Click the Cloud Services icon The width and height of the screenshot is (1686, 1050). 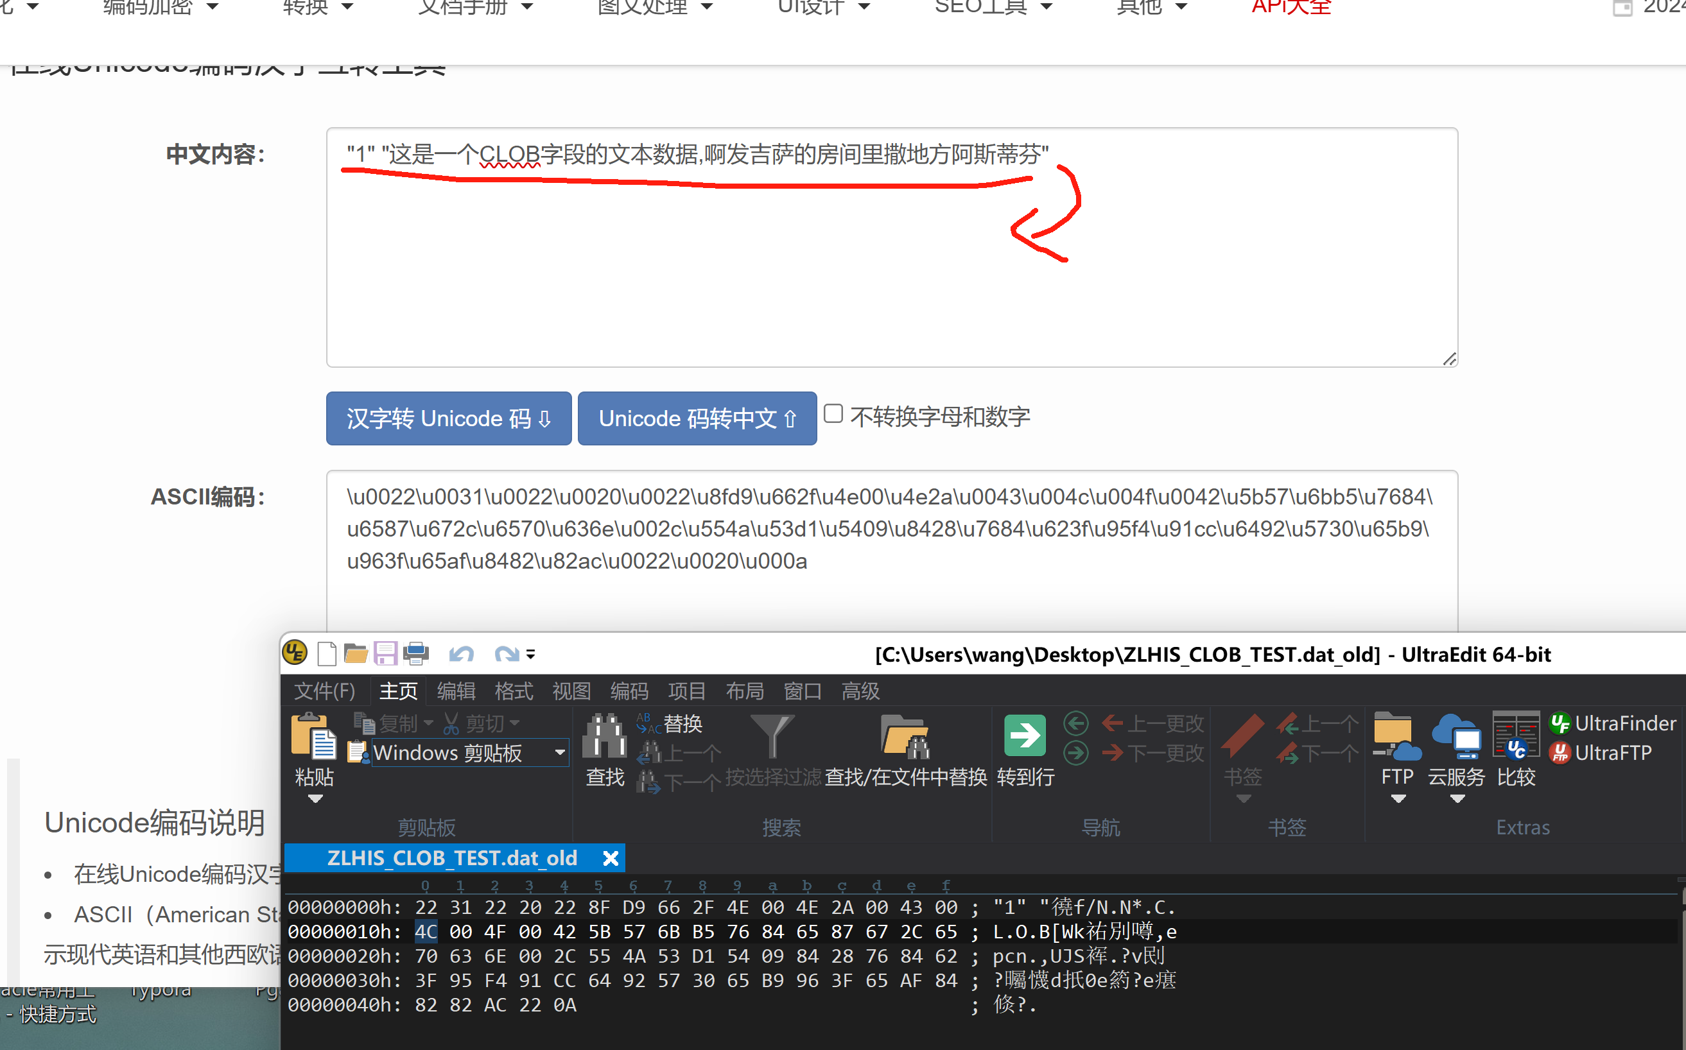(1456, 737)
